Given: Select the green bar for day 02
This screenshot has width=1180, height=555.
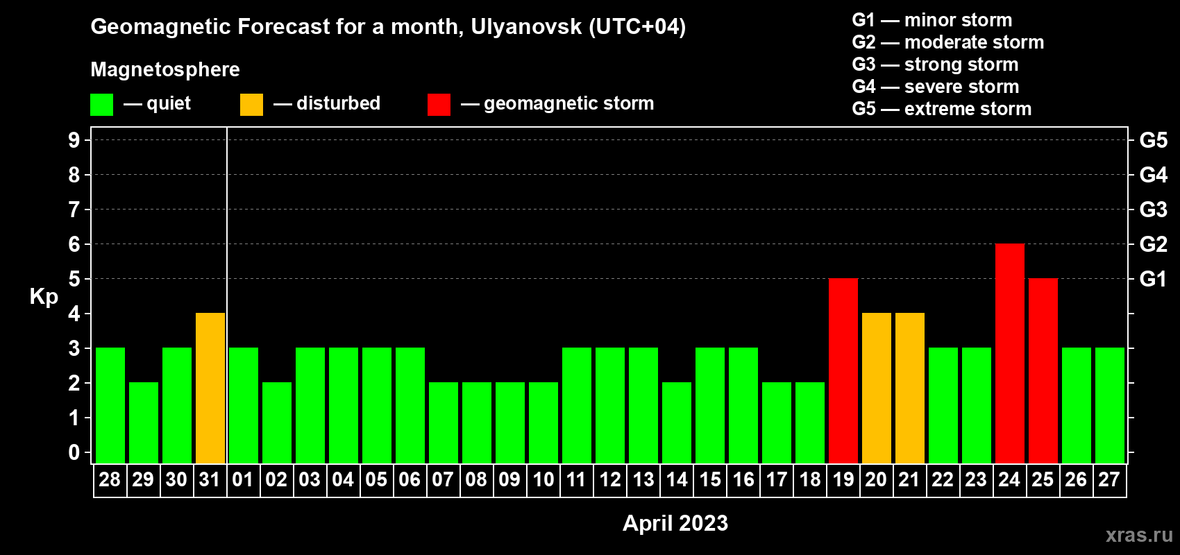Looking at the screenshot, I should (x=277, y=422).
